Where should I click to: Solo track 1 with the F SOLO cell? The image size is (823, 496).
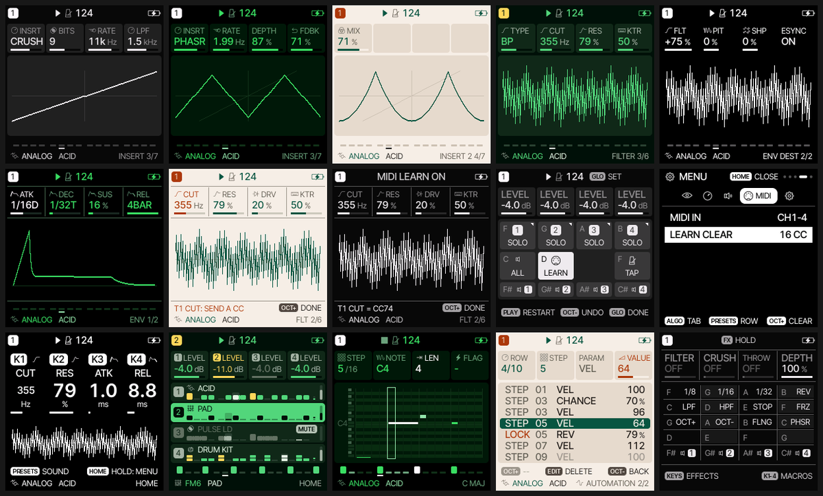pyautogui.click(x=518, y=235)
